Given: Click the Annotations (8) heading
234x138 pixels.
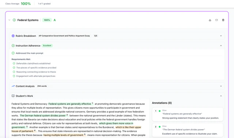Looking at the screenshot, I should coord(162,103).
